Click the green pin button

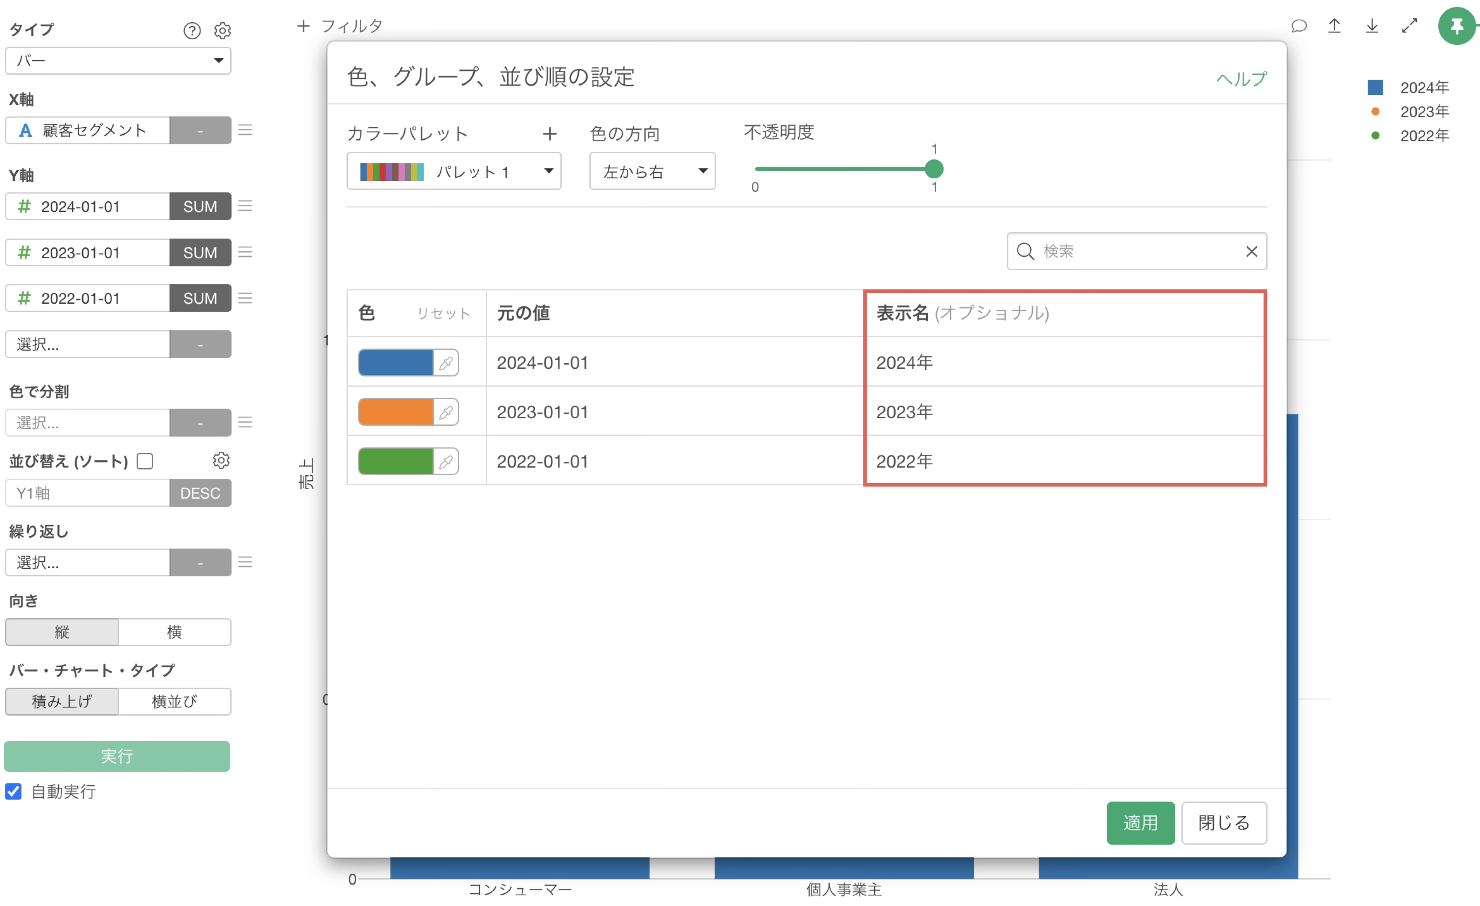pos(1457,26)
